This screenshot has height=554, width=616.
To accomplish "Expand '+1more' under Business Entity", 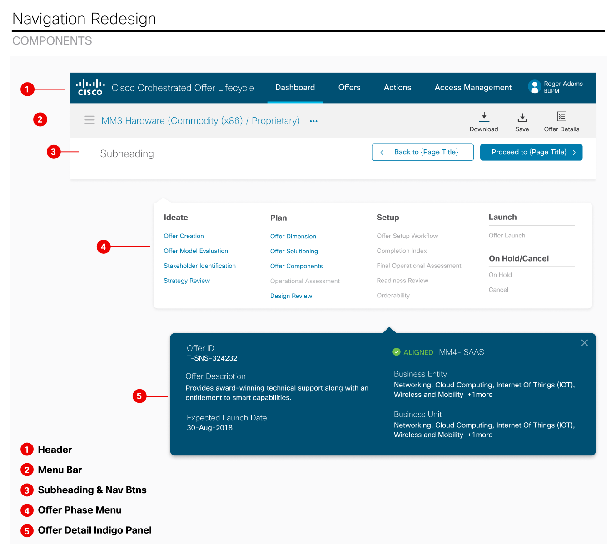I will coord(480,395).
